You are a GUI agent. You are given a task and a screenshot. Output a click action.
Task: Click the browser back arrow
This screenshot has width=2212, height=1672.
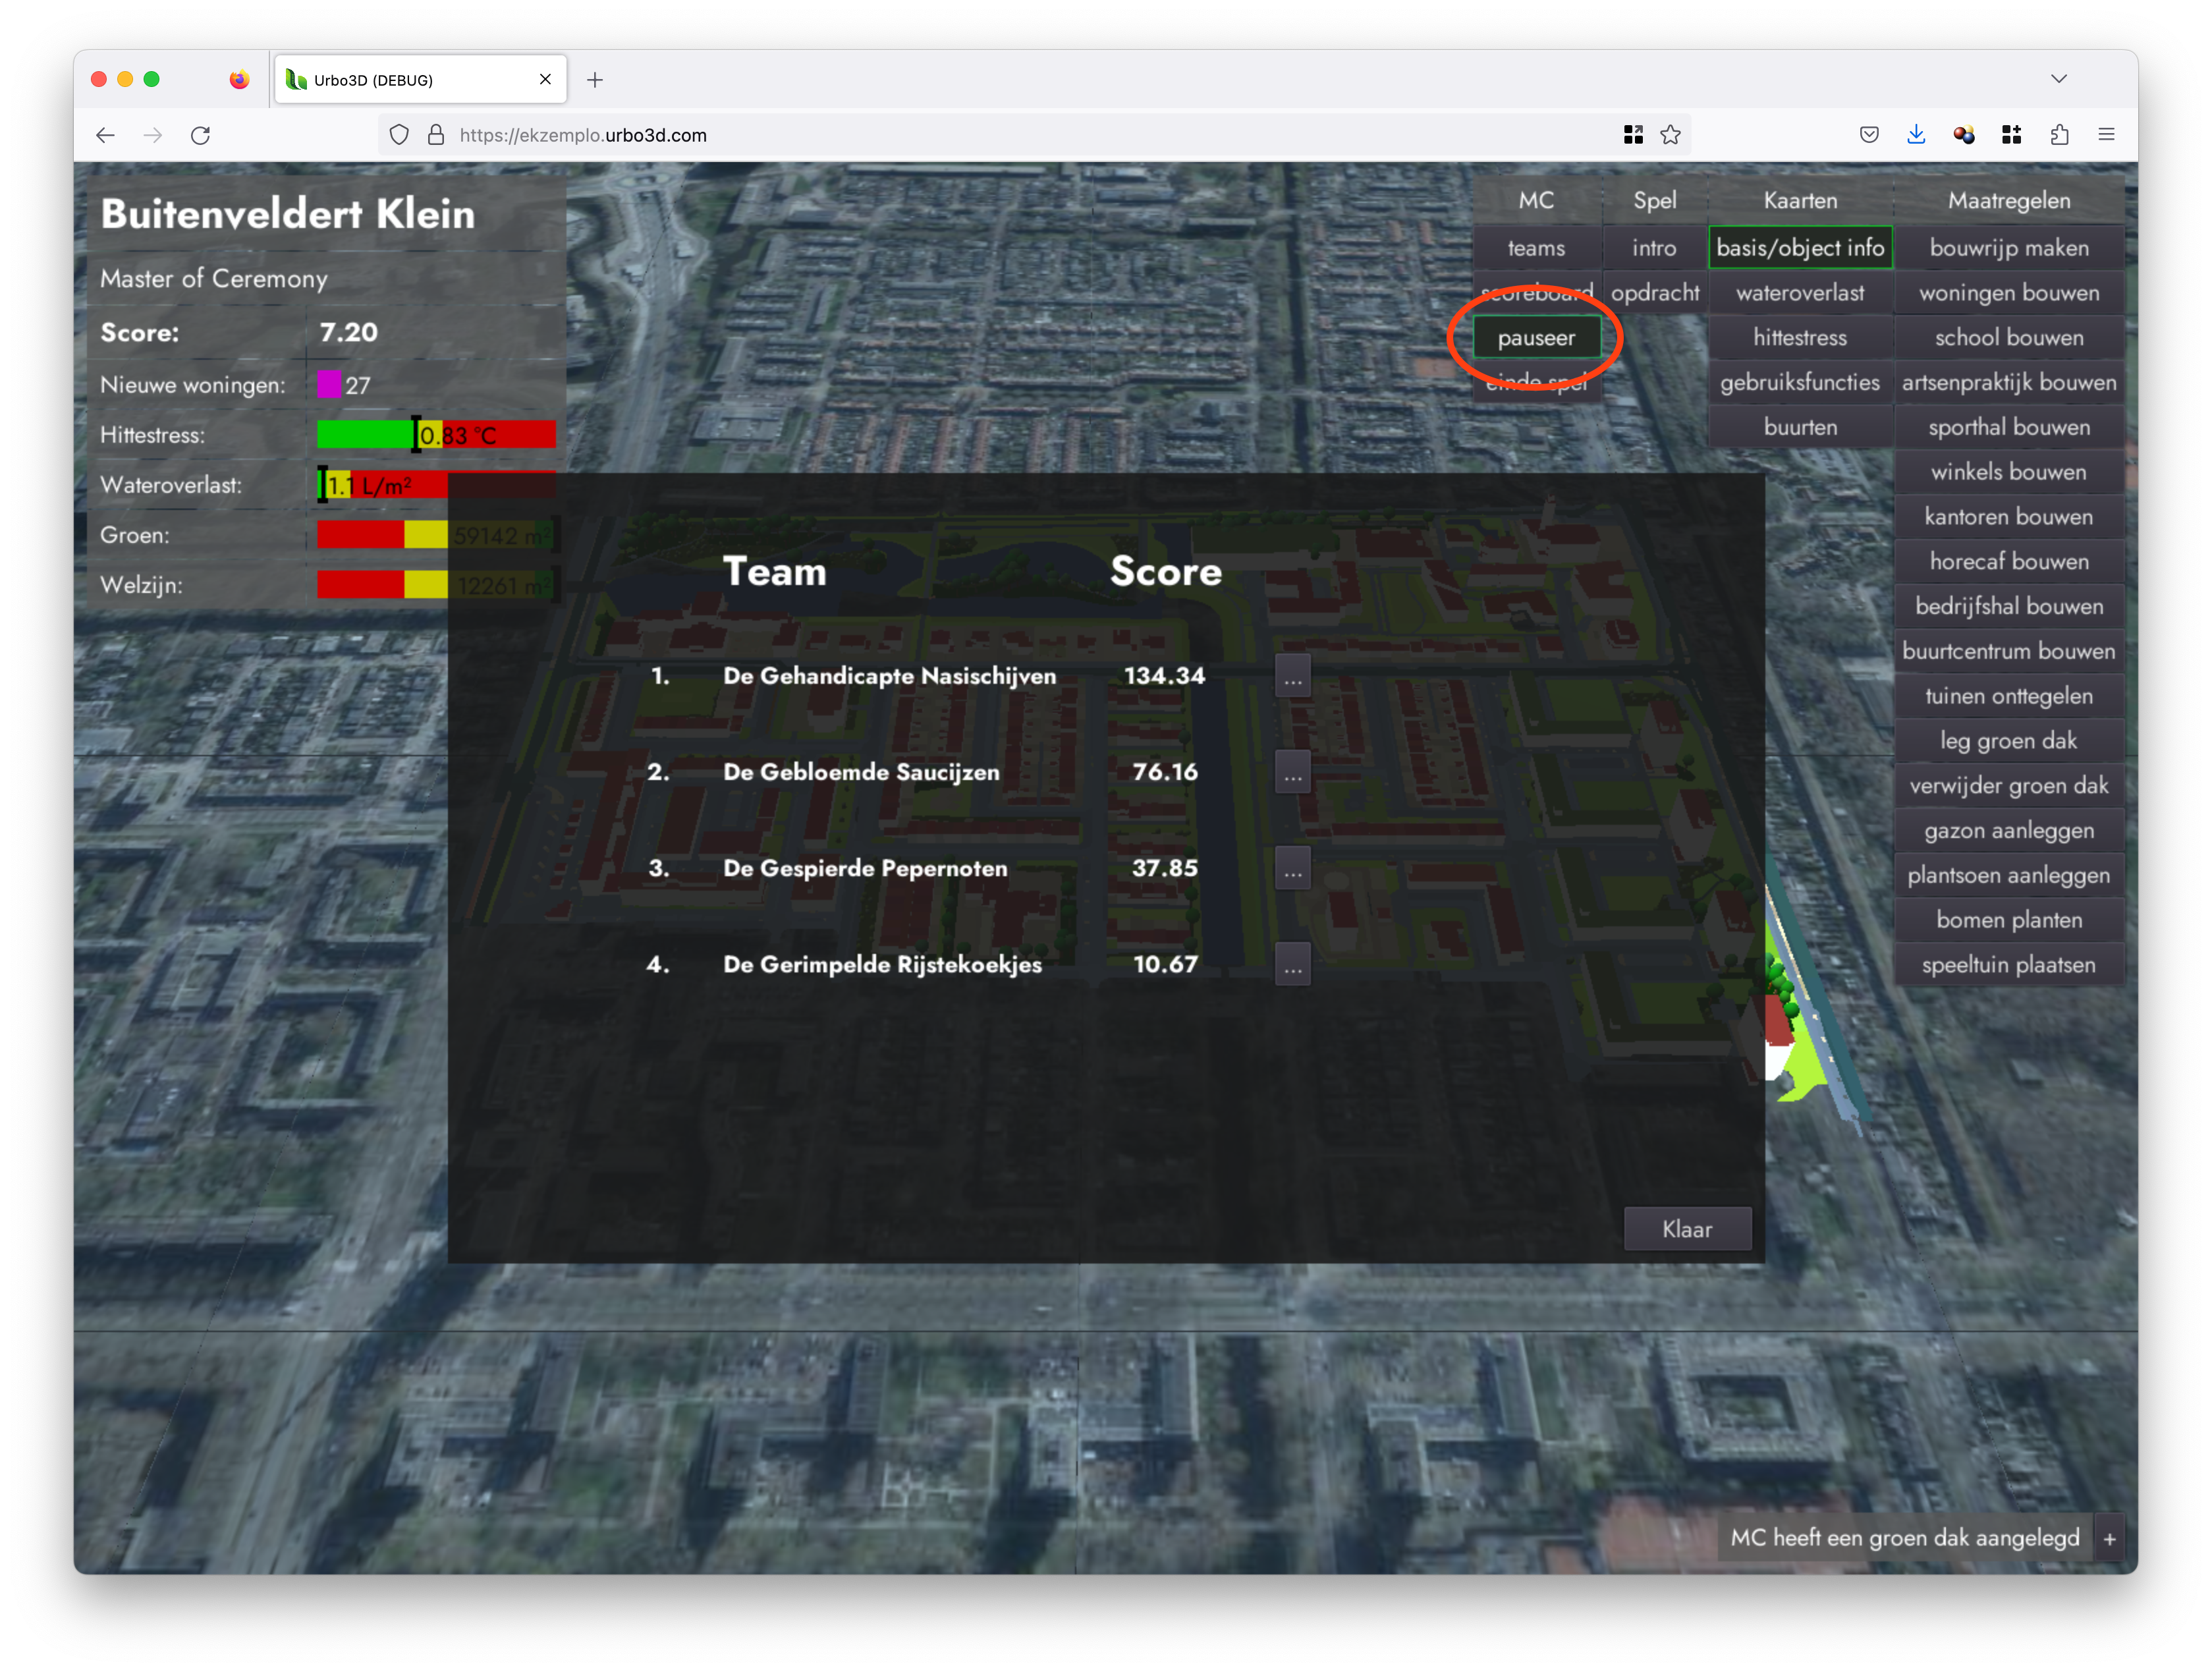(105, 135)
